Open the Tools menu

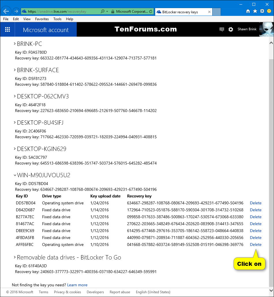tap(57, 19)
